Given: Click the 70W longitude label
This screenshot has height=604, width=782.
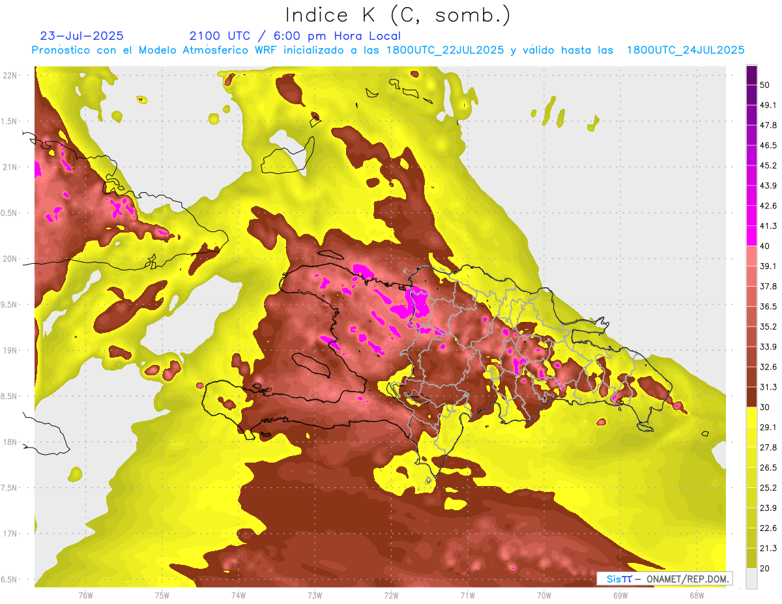Looking at the screenshot, I should coord(544,596).
